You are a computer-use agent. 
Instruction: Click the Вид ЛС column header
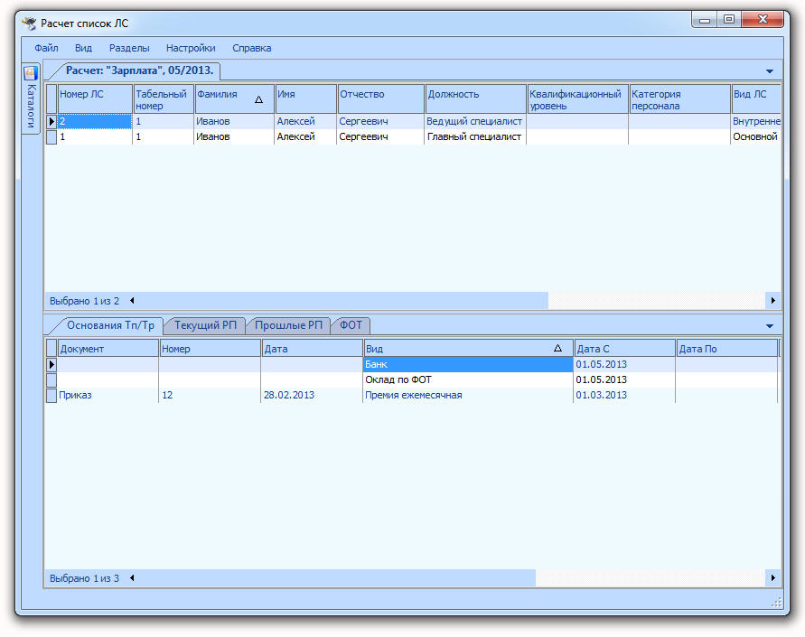pos(755,98)
